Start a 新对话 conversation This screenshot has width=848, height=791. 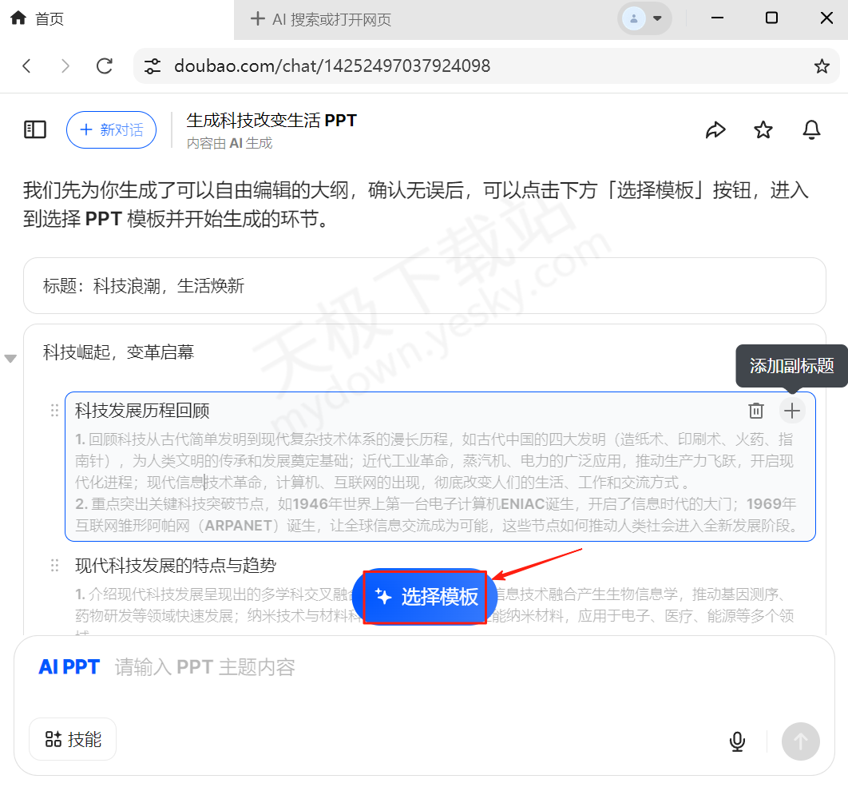pyautogui.click(x=111, y=129)
